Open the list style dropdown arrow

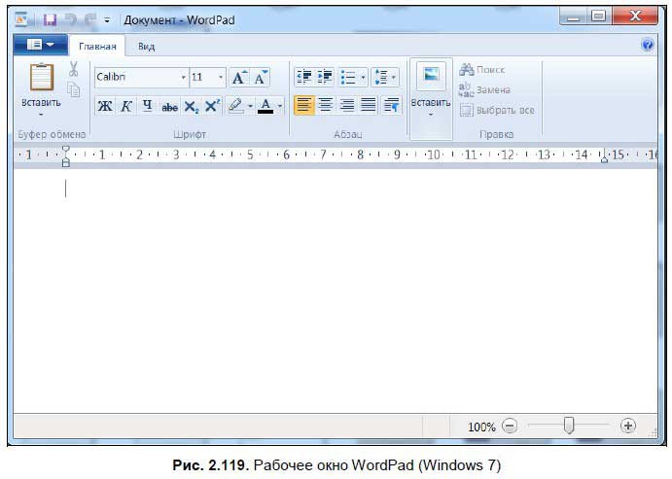pyautogui.click(x=363, y=78)
